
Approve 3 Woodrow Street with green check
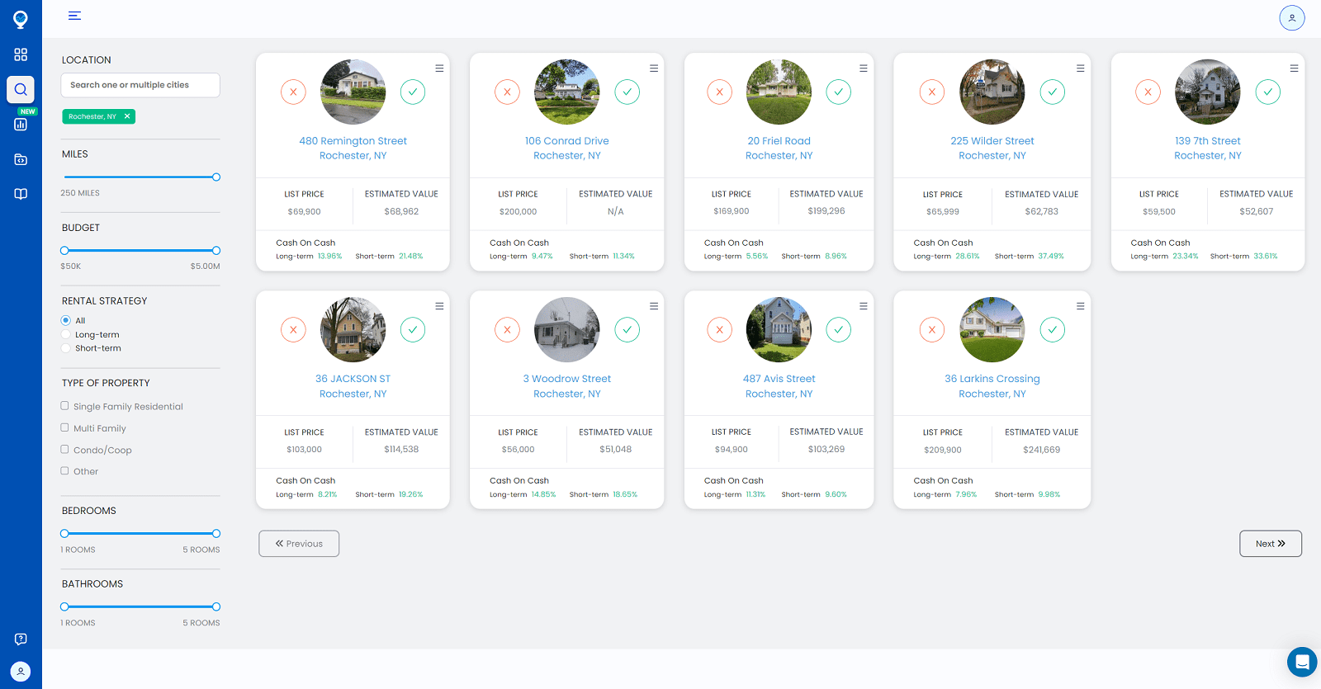627,329
